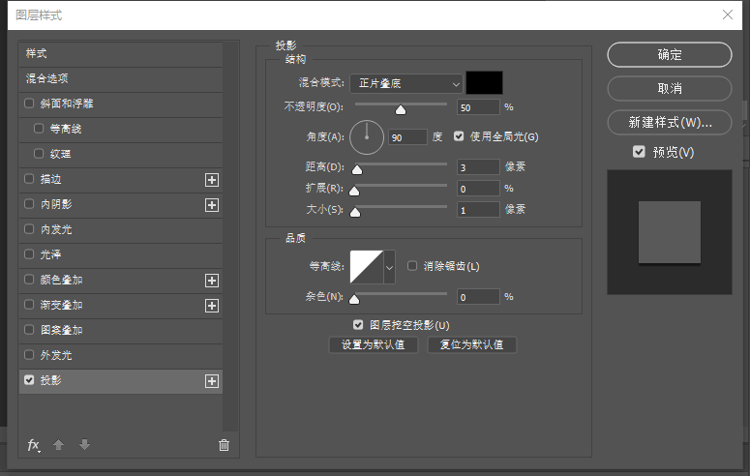The width and height of the screenshot is (750, 476).
Task: Click the move effect down arrow
Action: coord(84,445)
